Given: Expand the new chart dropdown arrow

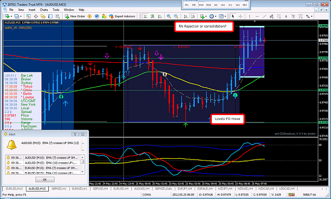Looking at the screenshot, I should point(11,16).
